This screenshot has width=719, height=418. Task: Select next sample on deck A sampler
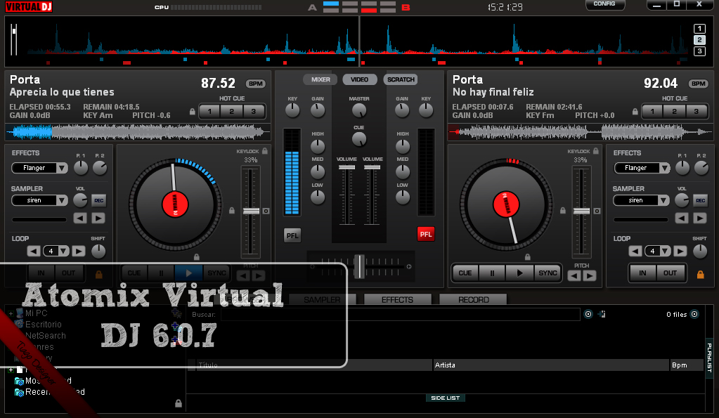pos(98,218)
